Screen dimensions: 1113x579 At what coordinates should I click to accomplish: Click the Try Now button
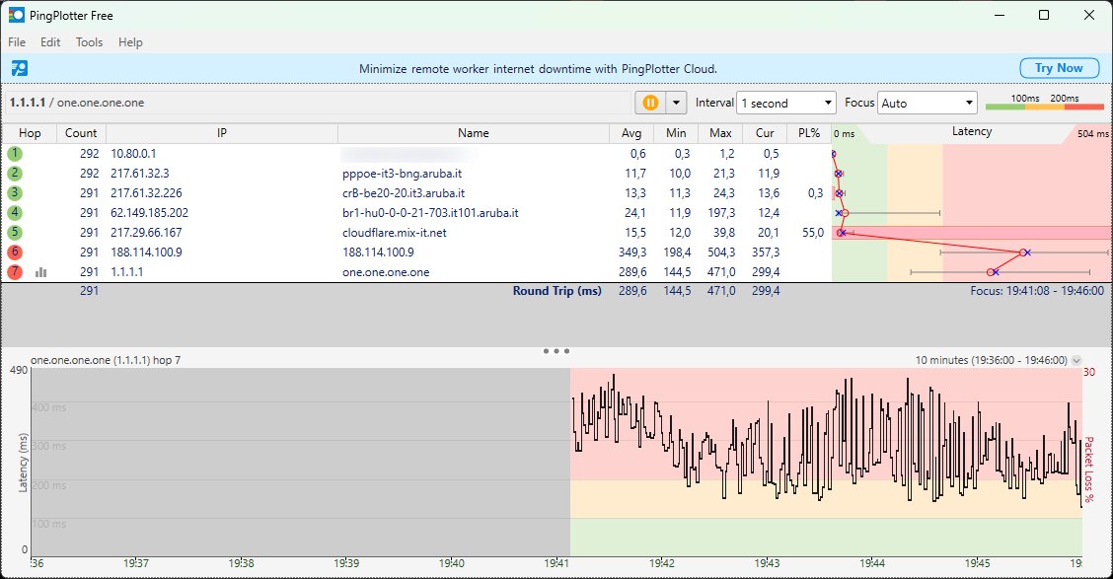pyautogui.click(x=1058, y=68)
